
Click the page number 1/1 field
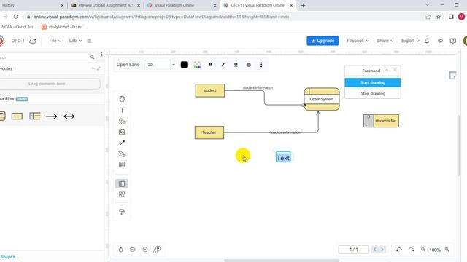[x=353, y=250]
